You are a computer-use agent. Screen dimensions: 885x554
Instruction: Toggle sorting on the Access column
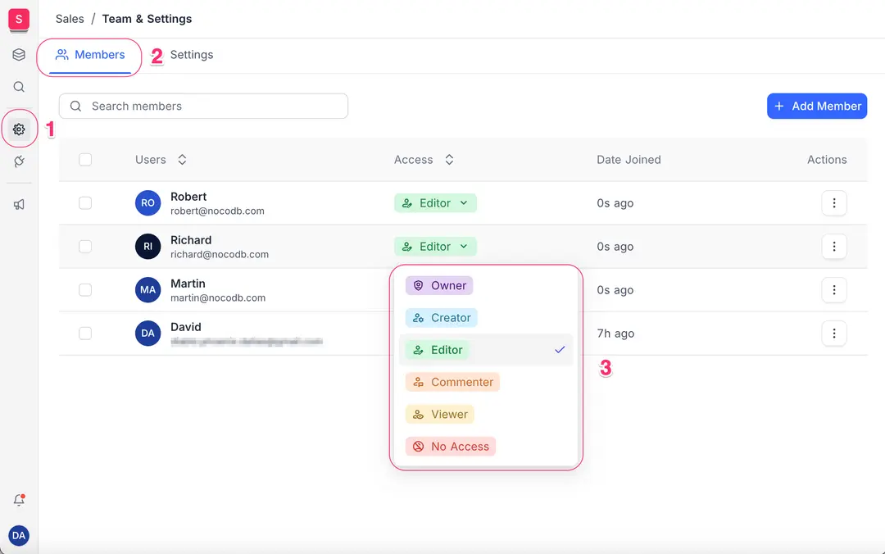click(449, 159)
